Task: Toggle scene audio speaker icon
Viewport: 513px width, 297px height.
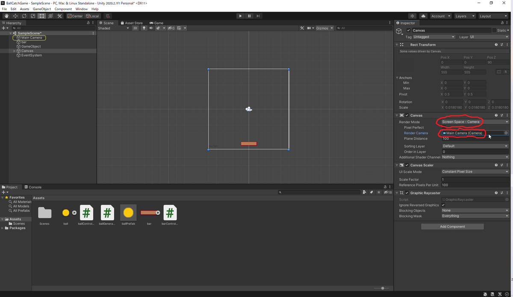Action: pyautogui.click(x=151, y=28)
